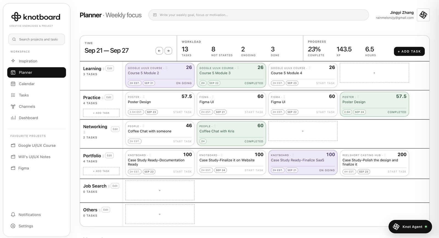This screenshot has width=439, height=238.
Task: Edit the Portfolio category
Action: 109,155
